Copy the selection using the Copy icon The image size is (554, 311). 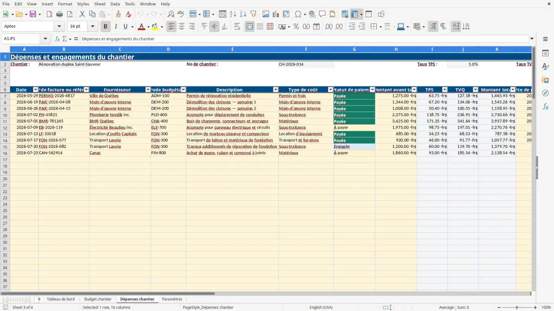click(x=92, y=14)
